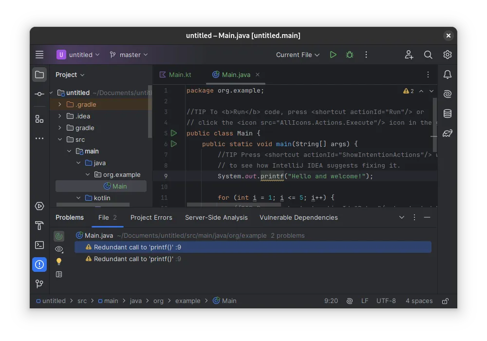Toggle the read-only lock icon in the status bar
Image resolution: width=487 pixels, height=341 pixels.
(x=445, y=301)
